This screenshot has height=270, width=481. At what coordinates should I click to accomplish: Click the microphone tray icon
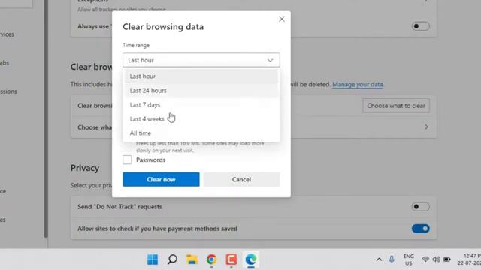pyautogui.click(x=392, y=259)
